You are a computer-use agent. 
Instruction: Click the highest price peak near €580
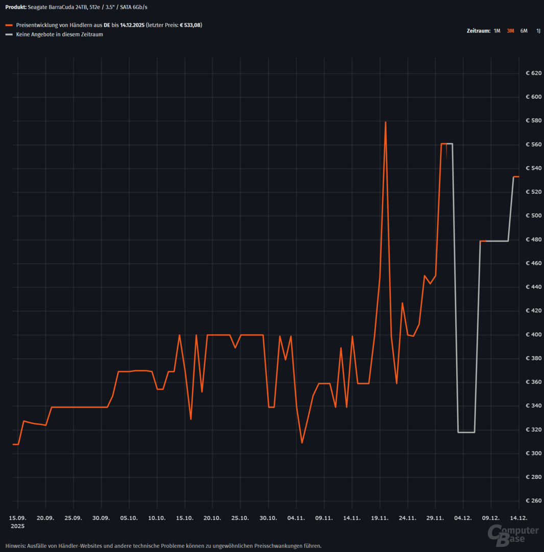(386, 123)
